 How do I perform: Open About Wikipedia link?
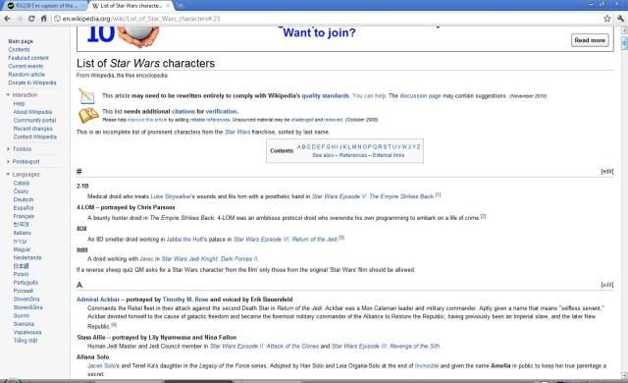coord(32,112)
